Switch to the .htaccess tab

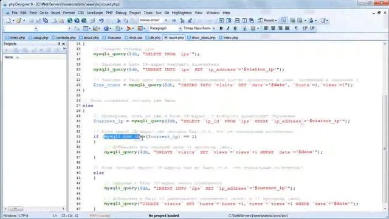[x=112, y=38]
